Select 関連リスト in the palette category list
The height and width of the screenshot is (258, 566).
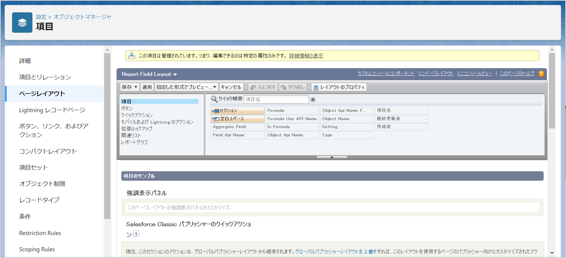(x=131, y=135)
